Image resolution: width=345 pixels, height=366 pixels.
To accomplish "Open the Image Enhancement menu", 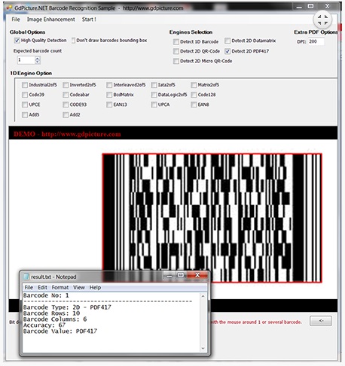I will pos(50,20).
